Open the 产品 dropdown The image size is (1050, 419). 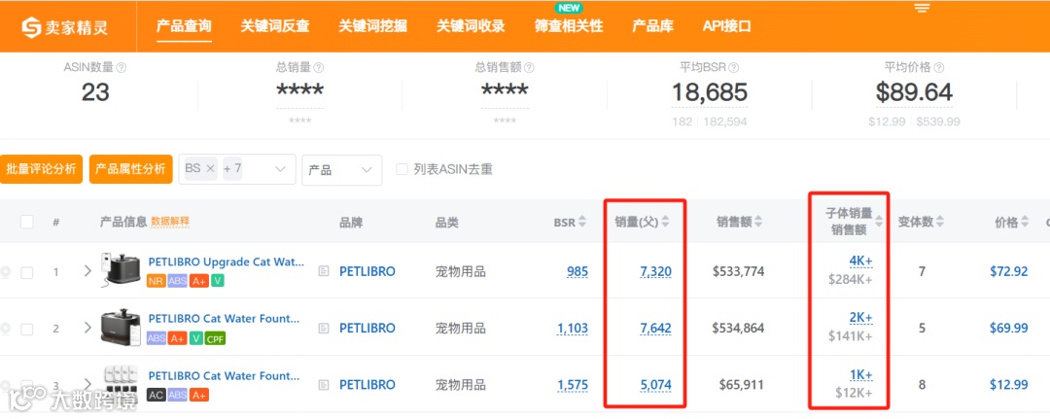click(342, 170)
